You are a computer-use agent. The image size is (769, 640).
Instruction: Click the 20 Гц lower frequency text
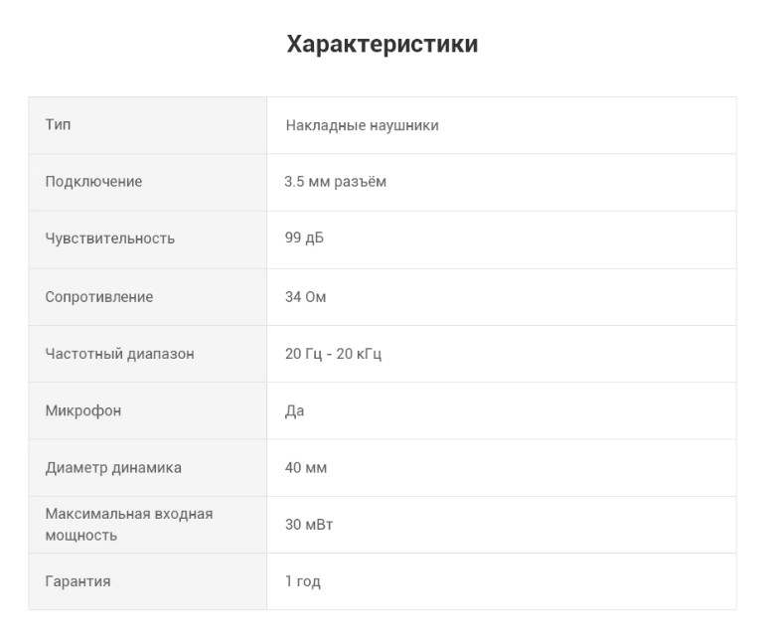click(303, 354)
